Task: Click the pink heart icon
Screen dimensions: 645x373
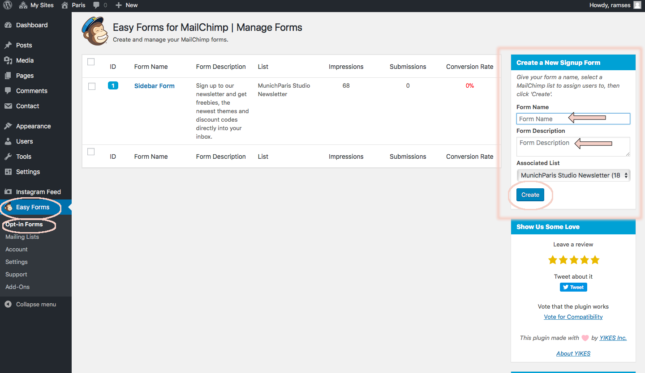Action: [x=585, y=338]
